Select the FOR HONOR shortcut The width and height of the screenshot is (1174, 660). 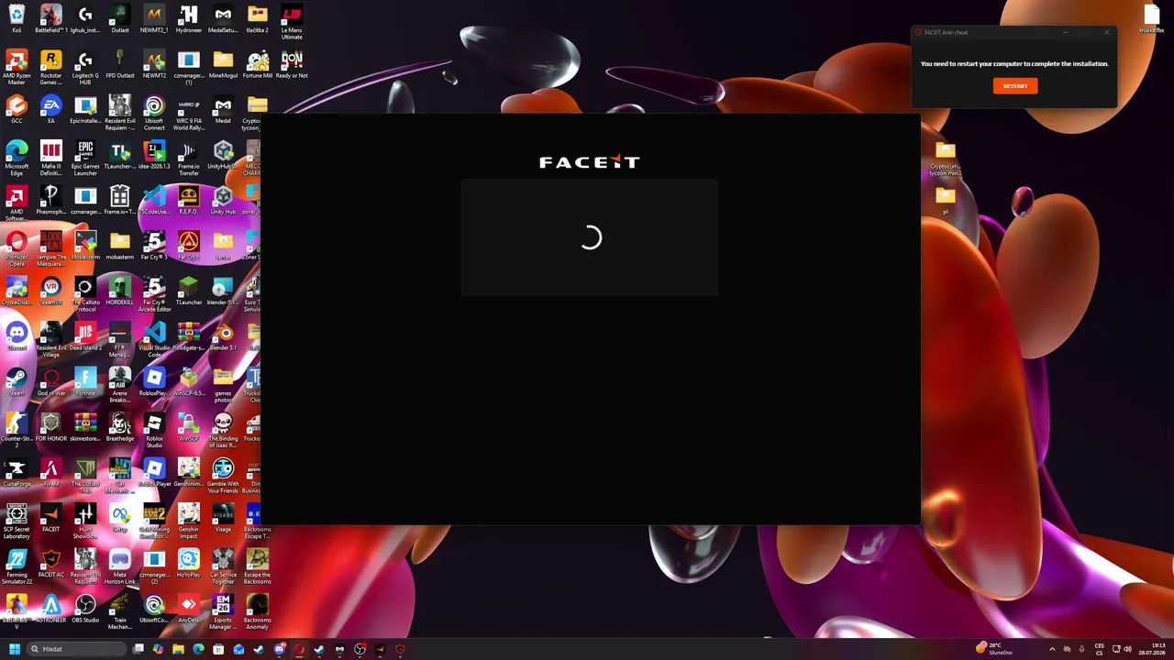pyautogui.click(x=51, y=427)
